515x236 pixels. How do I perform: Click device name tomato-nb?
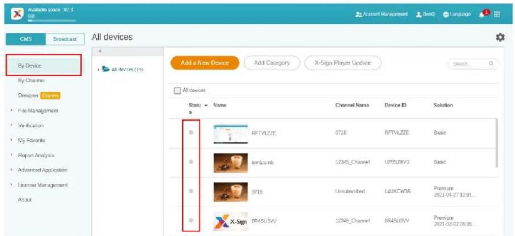click(x=262, y=163)
